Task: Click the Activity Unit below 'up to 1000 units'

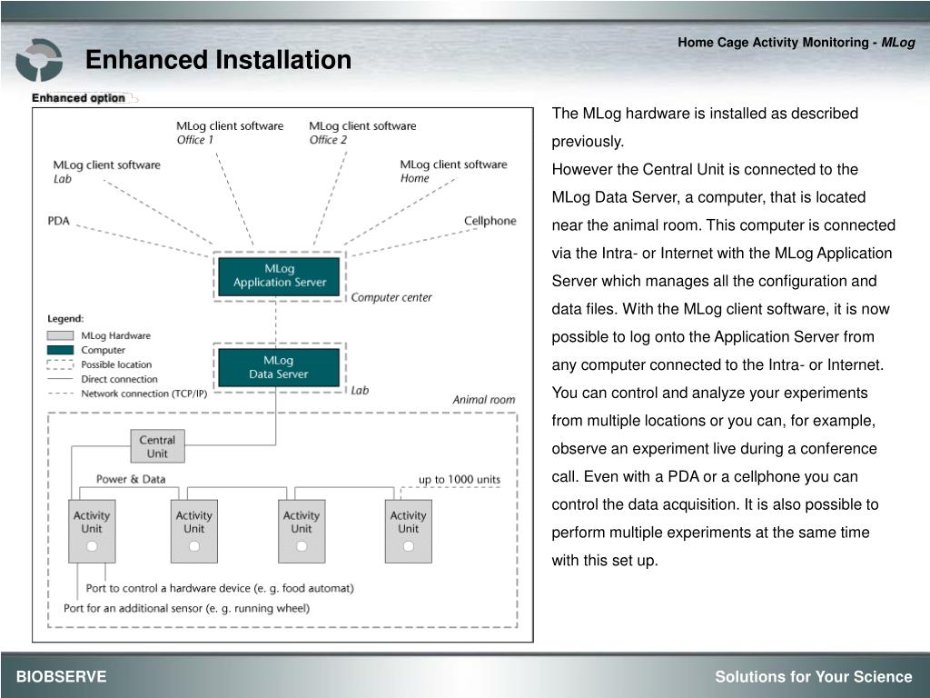Action: (x=409, y=531)
